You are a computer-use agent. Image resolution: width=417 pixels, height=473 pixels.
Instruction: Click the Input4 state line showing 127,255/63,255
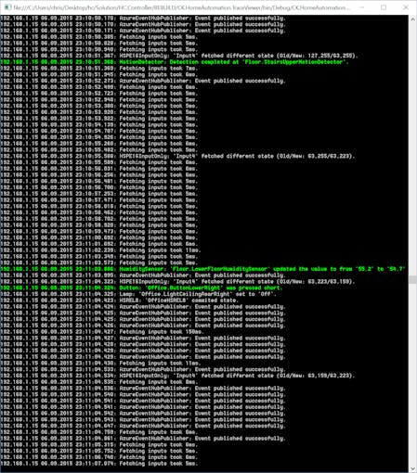tap(179, 56)
